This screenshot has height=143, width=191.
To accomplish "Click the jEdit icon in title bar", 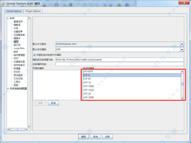I will coord(4,3).
